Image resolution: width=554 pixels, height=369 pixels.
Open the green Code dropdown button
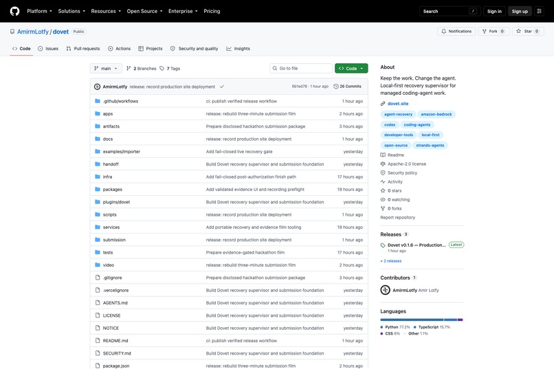[x=351, y=69]
